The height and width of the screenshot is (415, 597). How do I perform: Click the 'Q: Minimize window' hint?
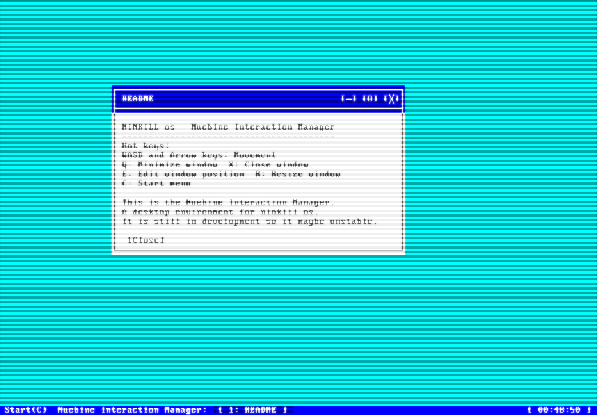coord(170,165)
